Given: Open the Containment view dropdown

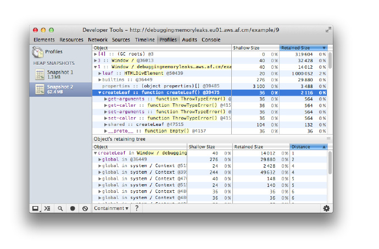Looking at the screenshot, I should click(111, 208).
